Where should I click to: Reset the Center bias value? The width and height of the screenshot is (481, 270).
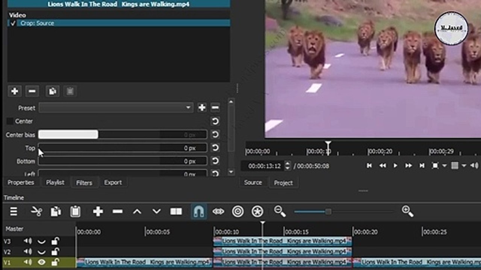coord(215,134)
